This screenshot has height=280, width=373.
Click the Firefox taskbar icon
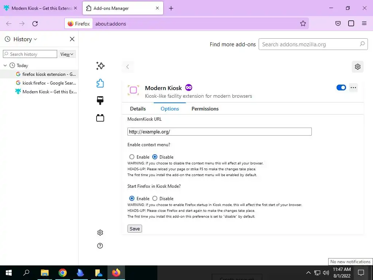[116, 273]
